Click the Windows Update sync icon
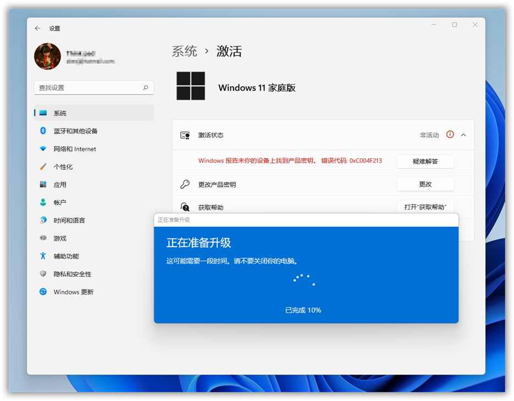Screen dimensions: 514x401 43,292
